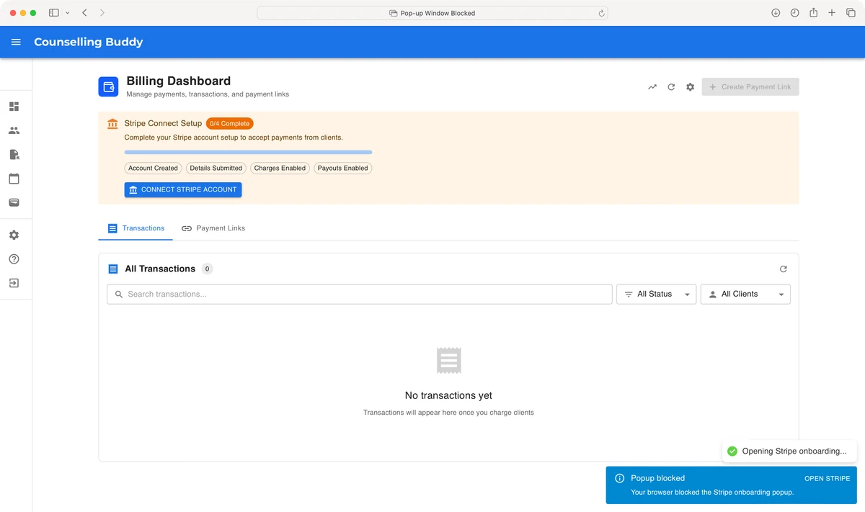Open Safari downloads icon

[776, 13]
